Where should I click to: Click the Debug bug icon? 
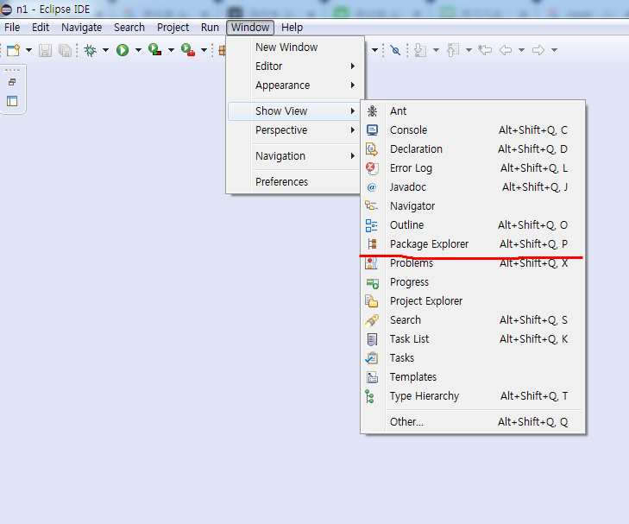click(x=91, y=50)
